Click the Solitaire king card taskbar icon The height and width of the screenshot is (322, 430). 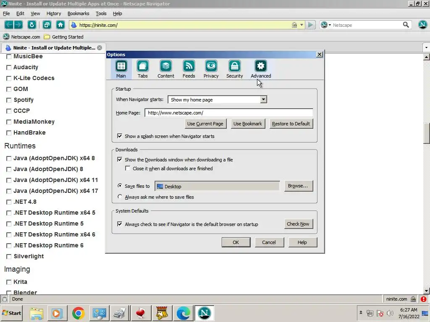tap(162, 313)
